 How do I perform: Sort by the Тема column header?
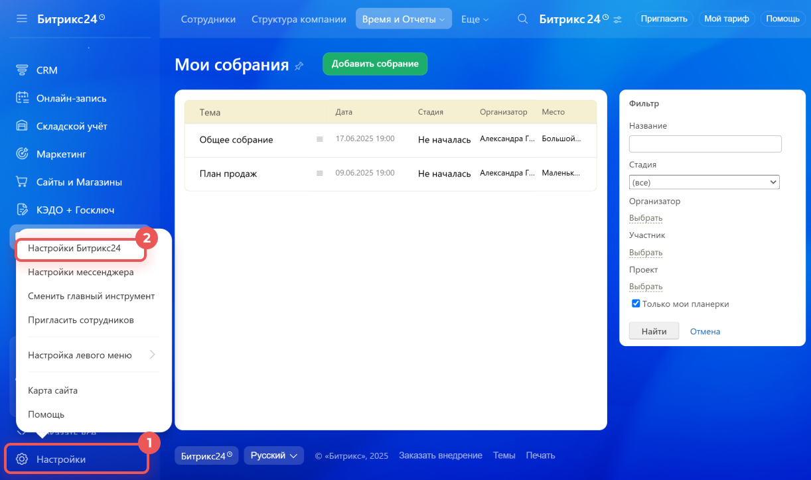(x=210, y=113)
